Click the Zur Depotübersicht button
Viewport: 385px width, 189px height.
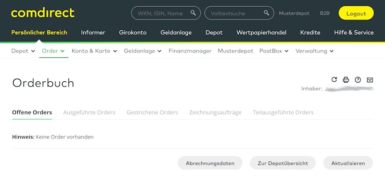point(283,163)
